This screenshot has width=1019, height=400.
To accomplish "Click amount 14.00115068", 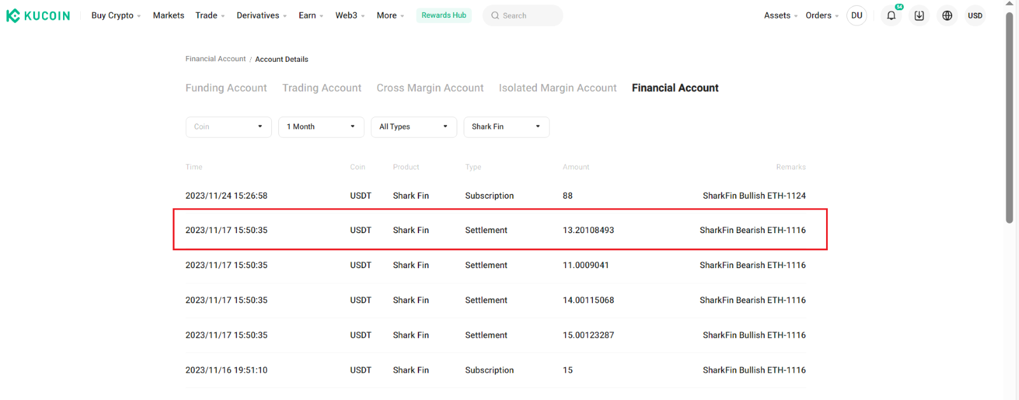I will click(588, 300).
